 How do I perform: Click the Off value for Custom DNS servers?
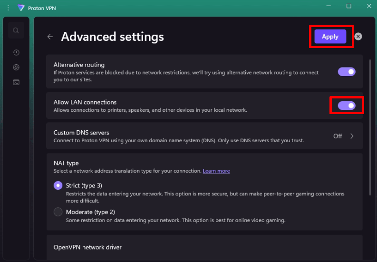coord(338,136)
